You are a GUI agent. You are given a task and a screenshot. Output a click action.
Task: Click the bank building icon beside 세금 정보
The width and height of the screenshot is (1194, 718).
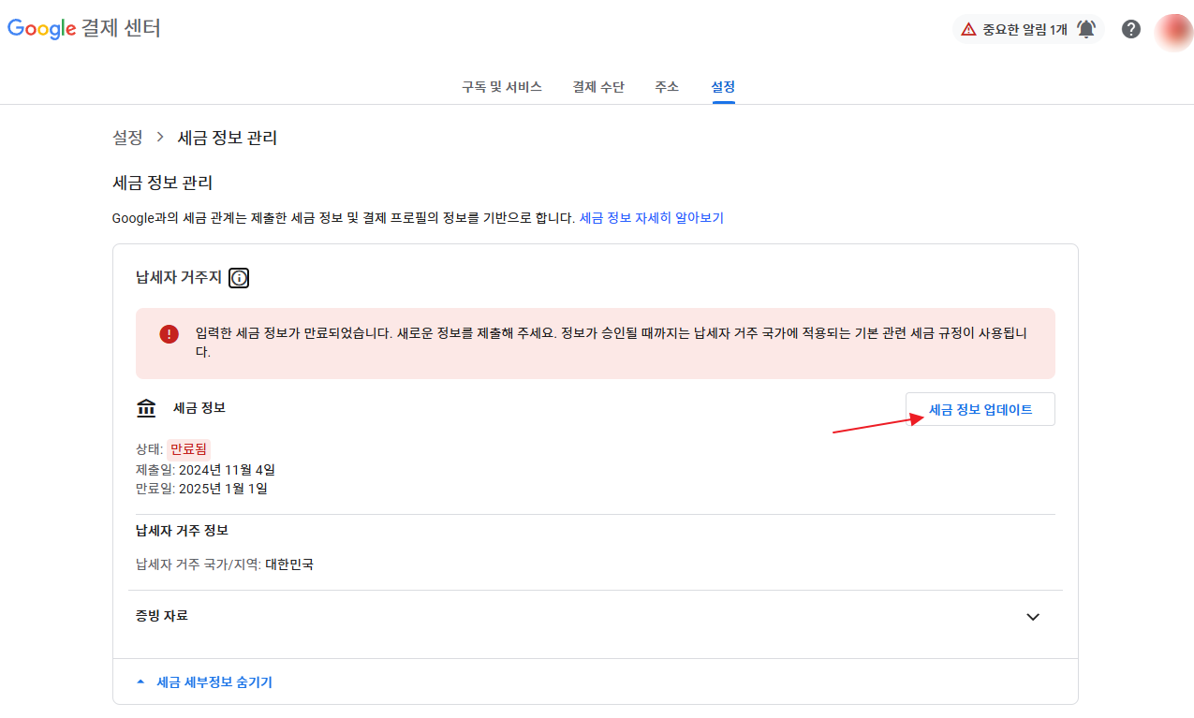tap(146, 409)
